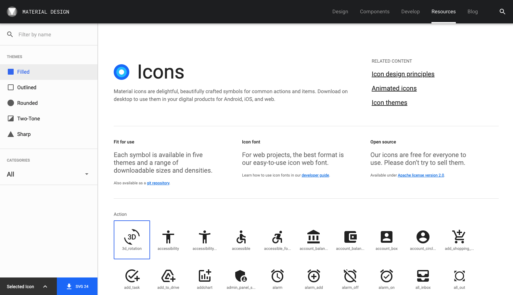Click the search icon in top bar
The height and width of the screenshot is (295, 513).
coord(502,12)
